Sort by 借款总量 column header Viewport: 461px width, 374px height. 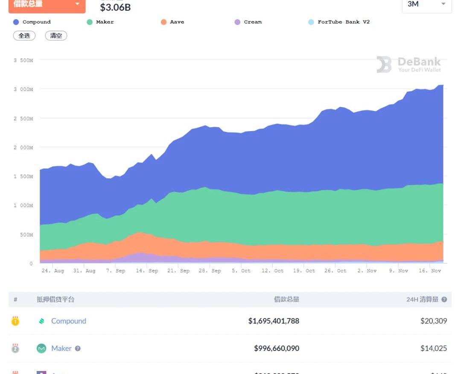click(286, 300)
